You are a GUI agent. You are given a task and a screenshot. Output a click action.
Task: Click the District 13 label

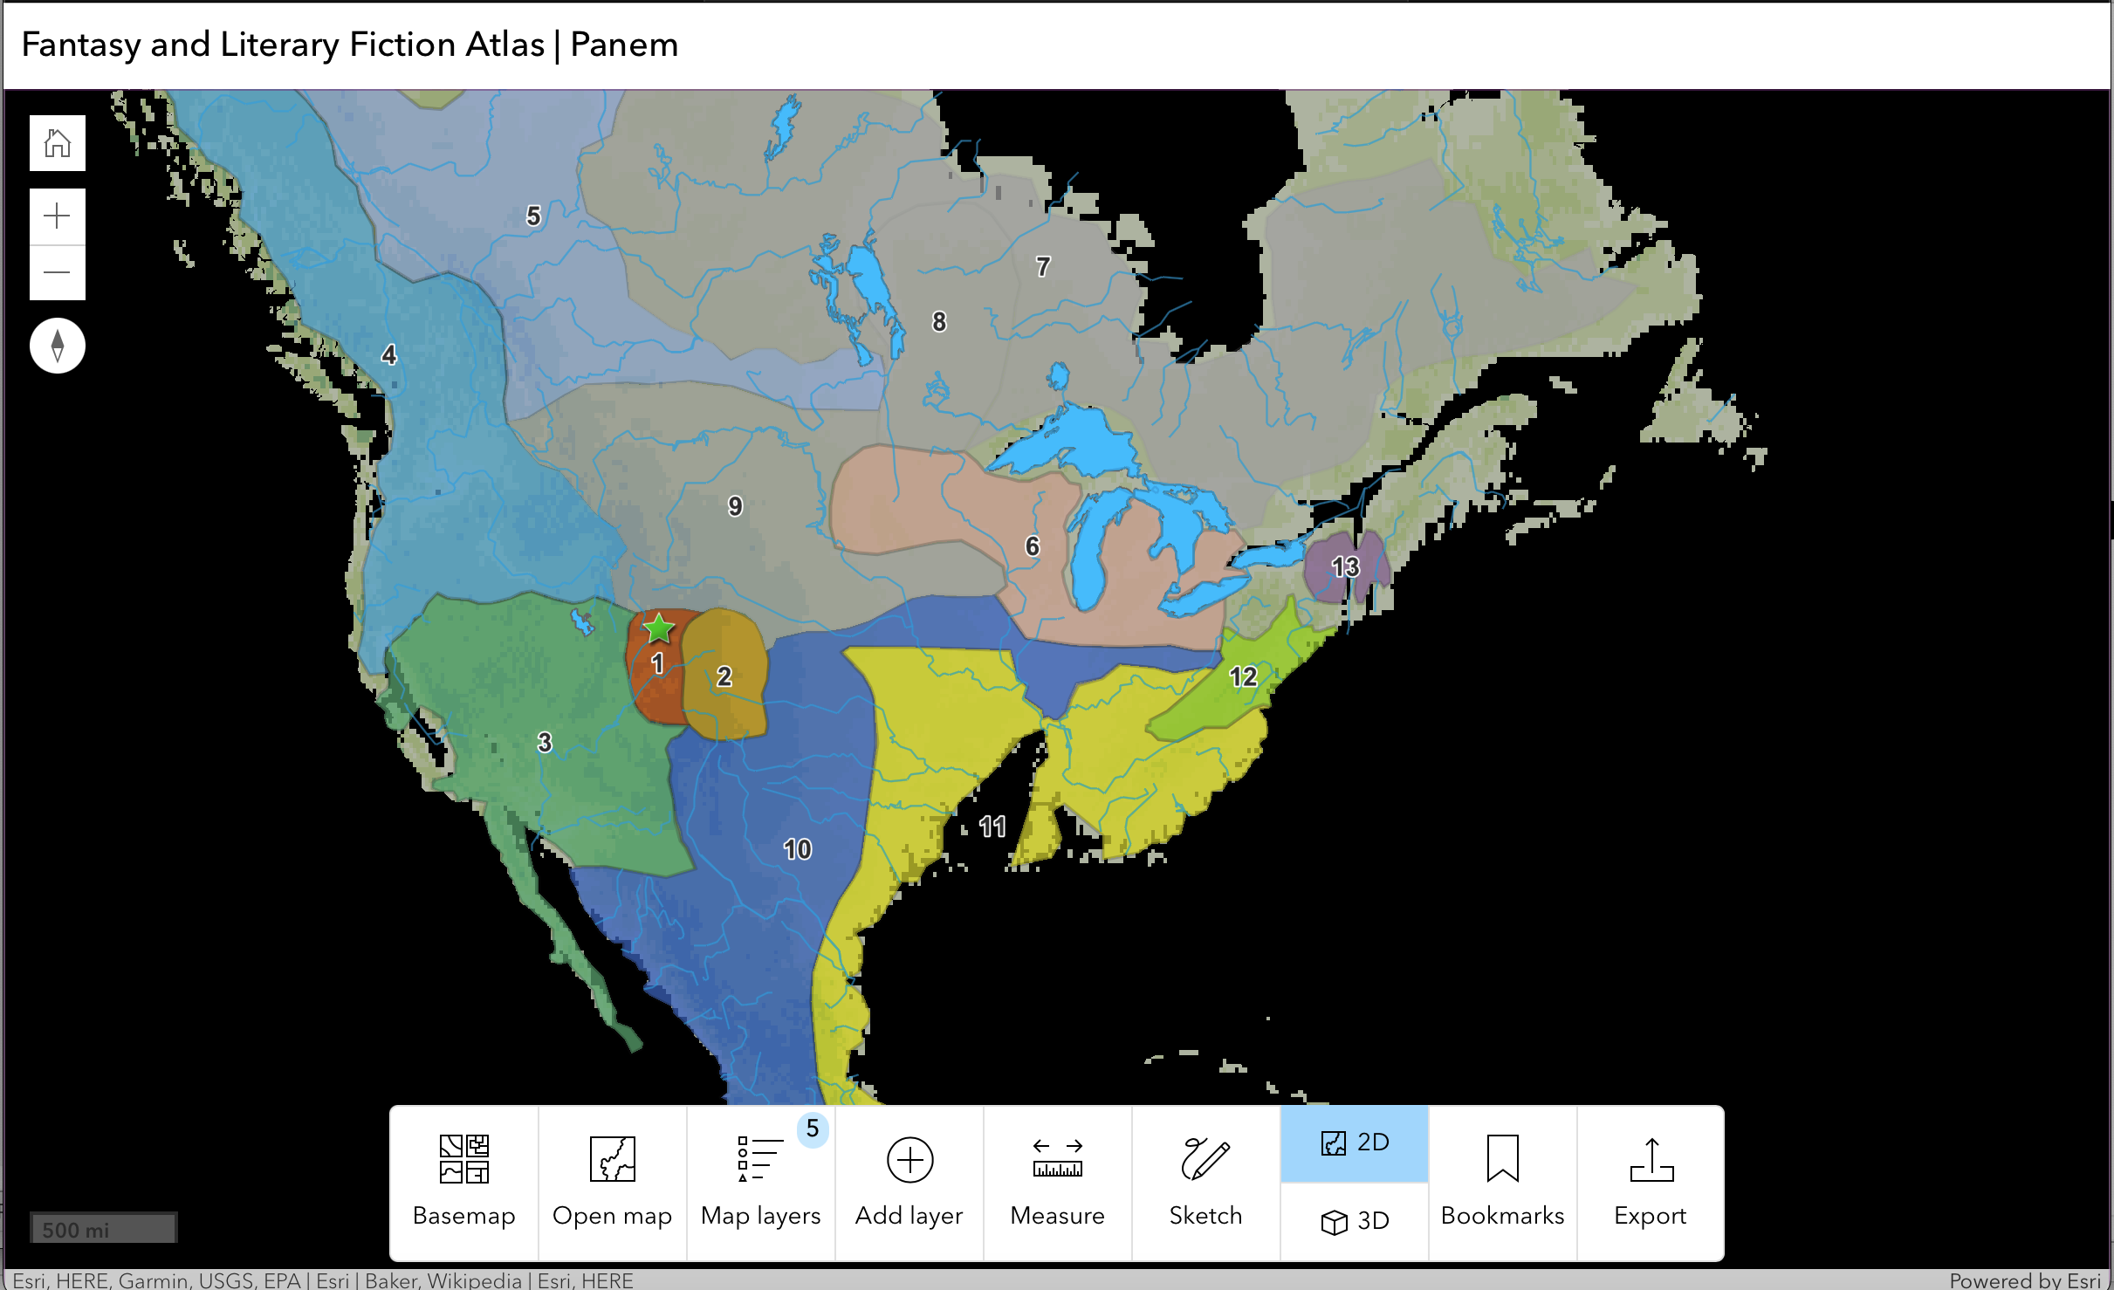[x=1345, y=567]
